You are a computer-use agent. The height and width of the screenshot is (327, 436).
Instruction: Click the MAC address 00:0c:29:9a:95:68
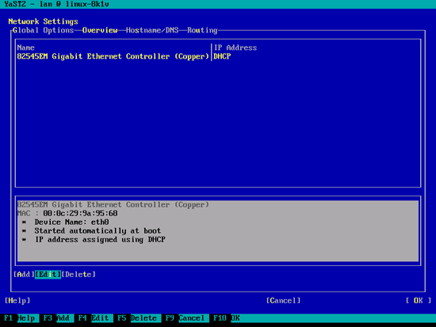(x=80, y=213)
